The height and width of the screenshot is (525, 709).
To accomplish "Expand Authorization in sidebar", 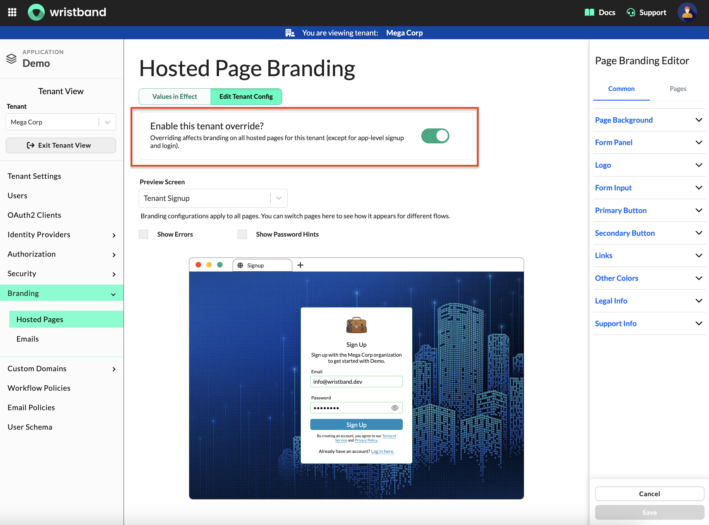I will pyautogui.click(x=62, y=254).
